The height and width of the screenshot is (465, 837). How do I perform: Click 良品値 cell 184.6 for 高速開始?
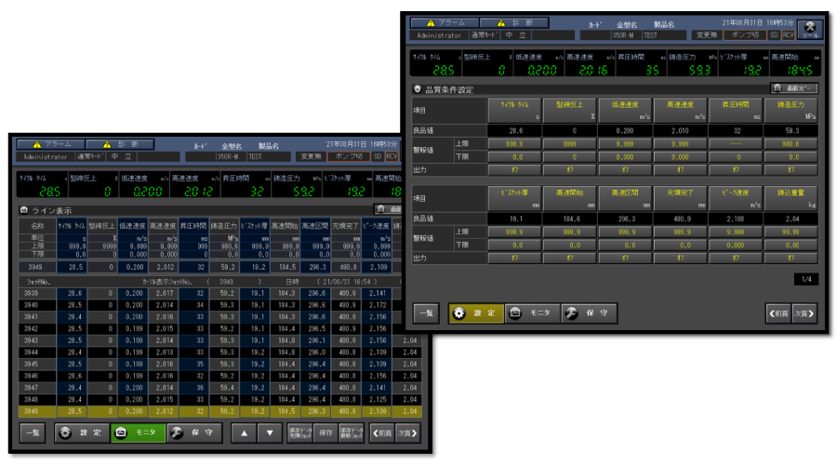pos(569,219)
